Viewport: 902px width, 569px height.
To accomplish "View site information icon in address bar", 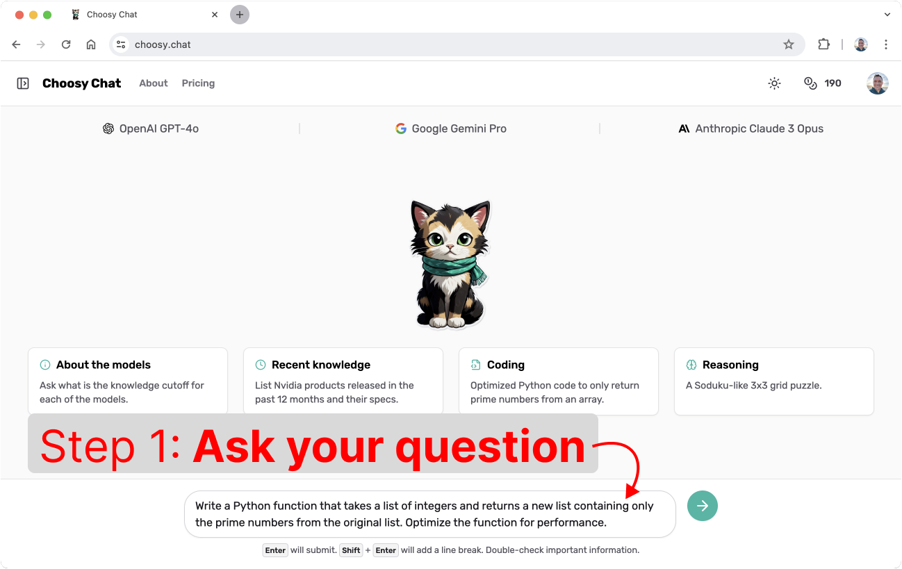I will [x=121, y=44].
